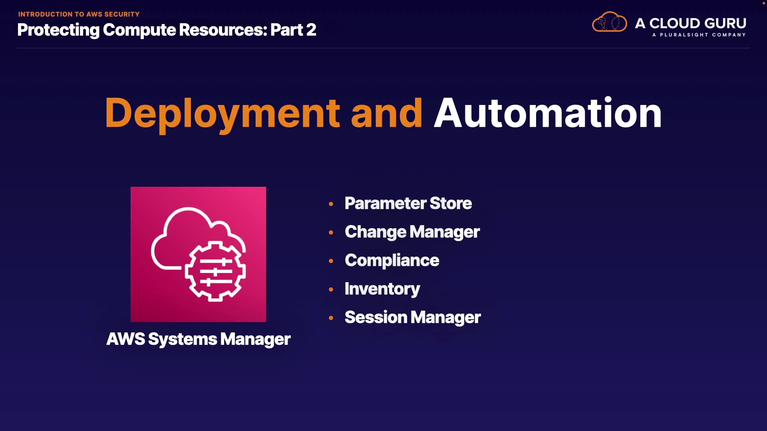Select the Parameter Store bullet text

point(408,204)
